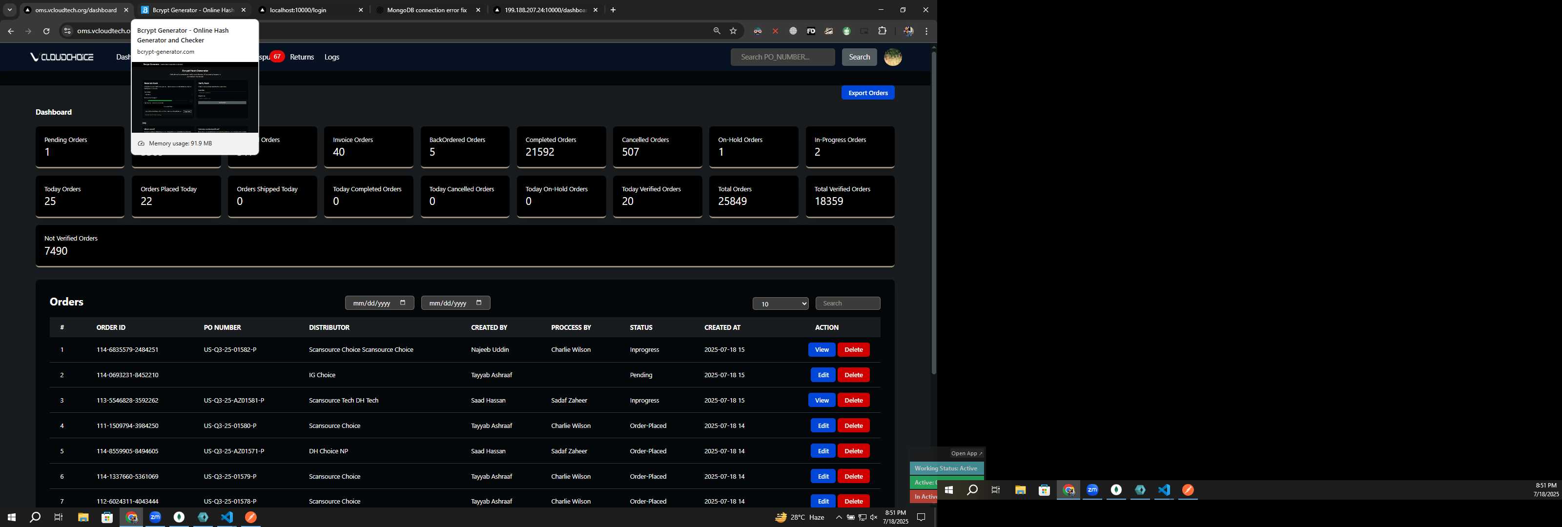Screen dimensions: 1562x527
Task: Open the 28°C Haze weather widget
Action: [x=800, y=517]
